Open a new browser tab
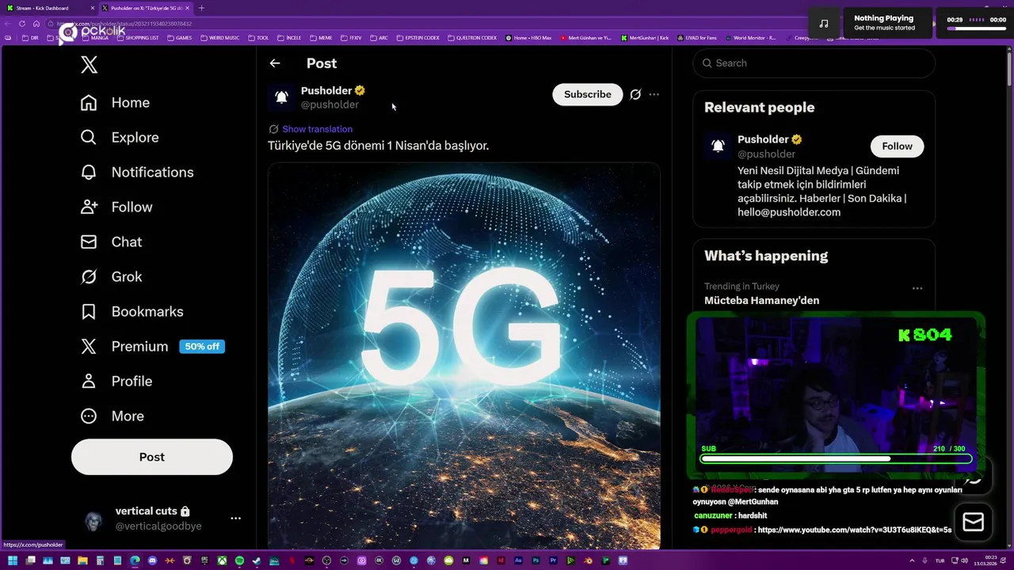The width and height of the screenshot is (1014, 570). coord(201,8)
